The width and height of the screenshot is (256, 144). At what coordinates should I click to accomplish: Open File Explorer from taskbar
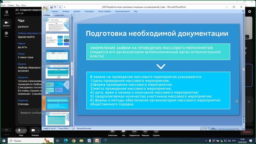point(81,141)
